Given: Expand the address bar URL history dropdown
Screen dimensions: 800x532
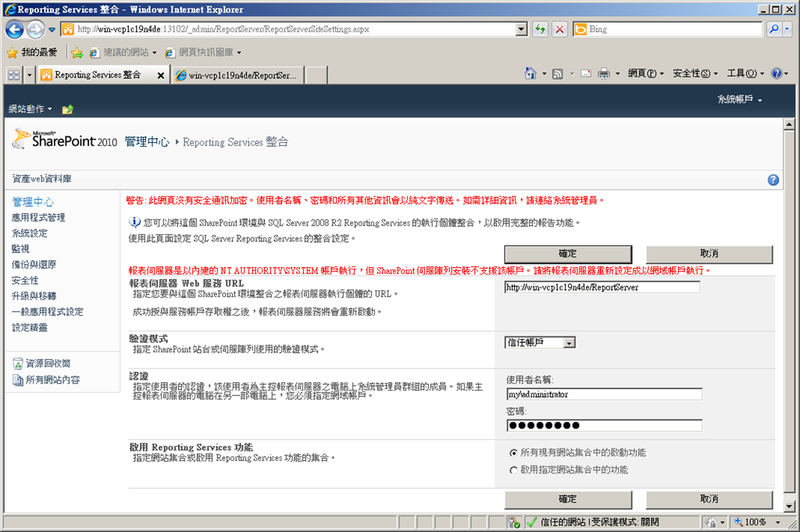Looking at the screenshot, I should click(521, 29).
